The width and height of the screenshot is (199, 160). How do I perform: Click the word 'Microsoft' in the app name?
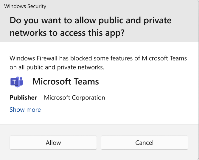coord(52,81)
